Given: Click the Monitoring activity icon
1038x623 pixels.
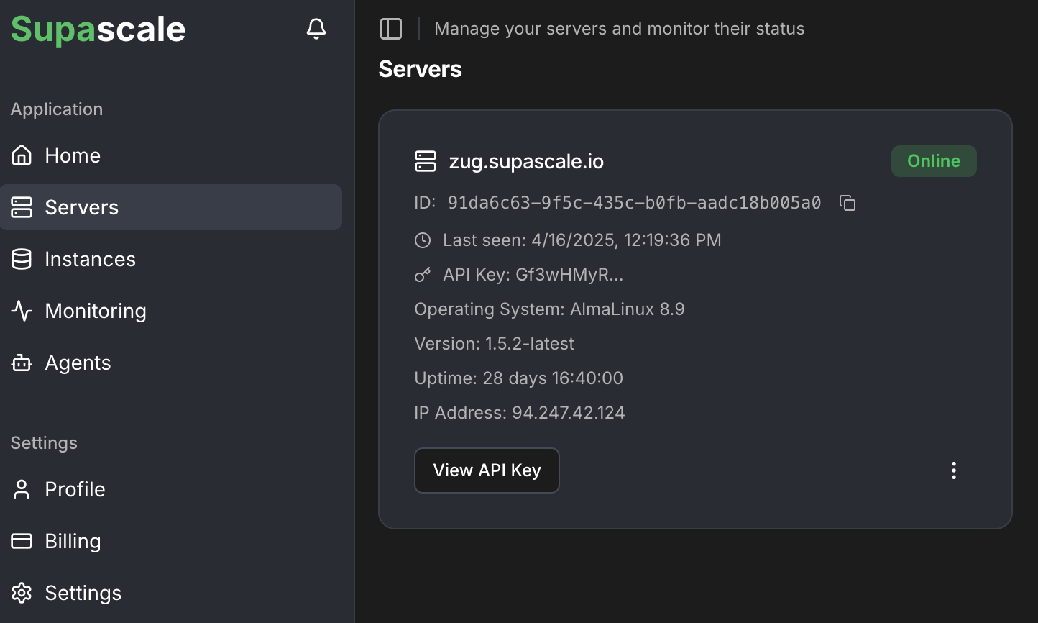Looking at the screenshot, I should pyautogui.click(x=22, y=311).
